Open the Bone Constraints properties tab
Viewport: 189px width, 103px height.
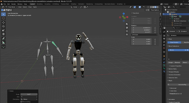[x=164, y=71]
